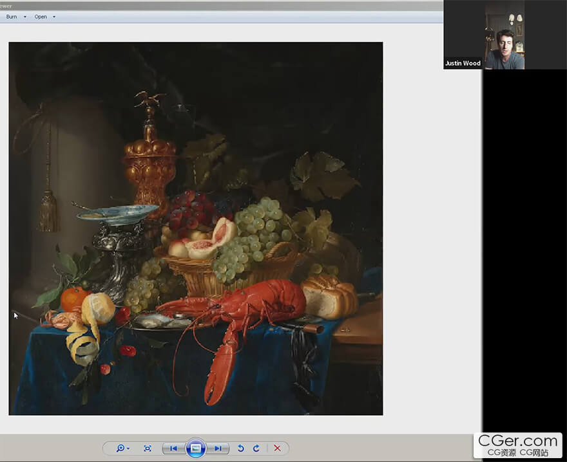The image size is (567, 462).
Task: Rotate the picture counterclockwise
Action: point(240,448)
